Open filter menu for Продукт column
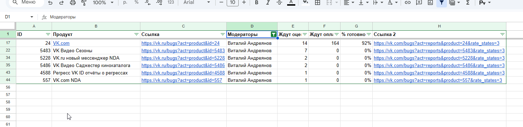Screen dimensions: 523x127 [x=136, y=35]
